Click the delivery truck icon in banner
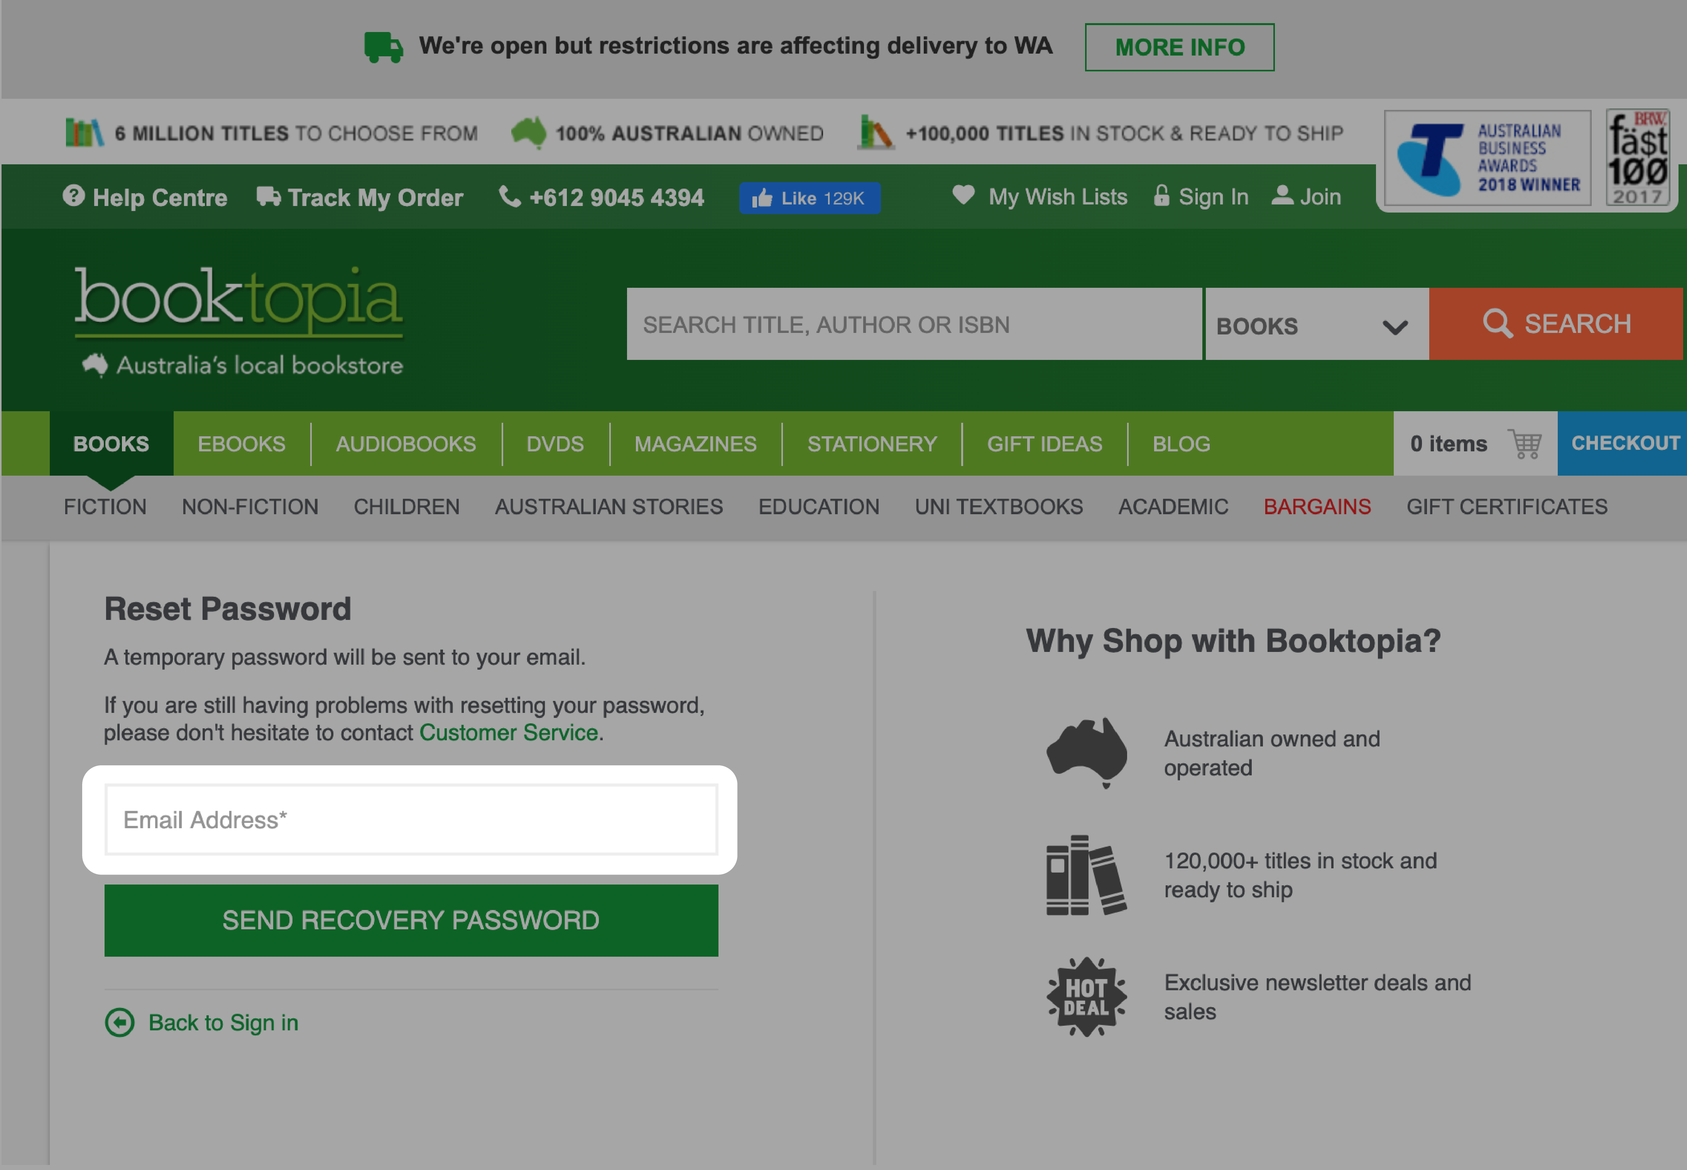 (384, 47)
